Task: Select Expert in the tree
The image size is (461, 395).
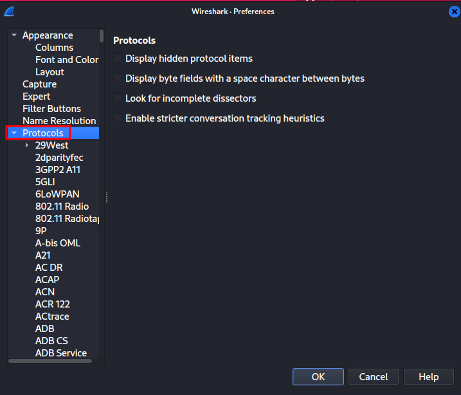Action: [x=37, y=96]
